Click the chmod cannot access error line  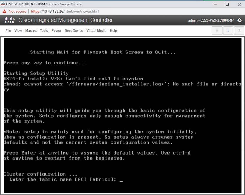pyautogui.click(x=123, y=87)
